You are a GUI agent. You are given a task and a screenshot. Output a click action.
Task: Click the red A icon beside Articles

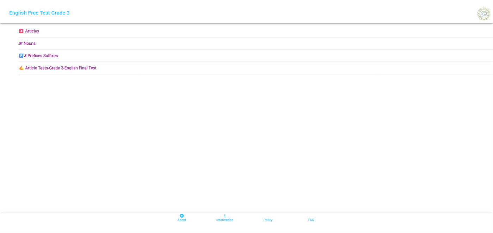(21, 31)
